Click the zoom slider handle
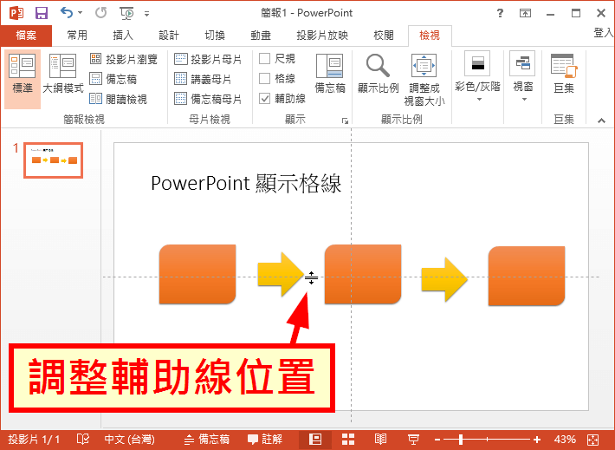 click(x=461, y=440)
